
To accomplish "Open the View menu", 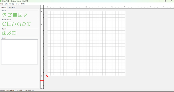I will [18, 4].
